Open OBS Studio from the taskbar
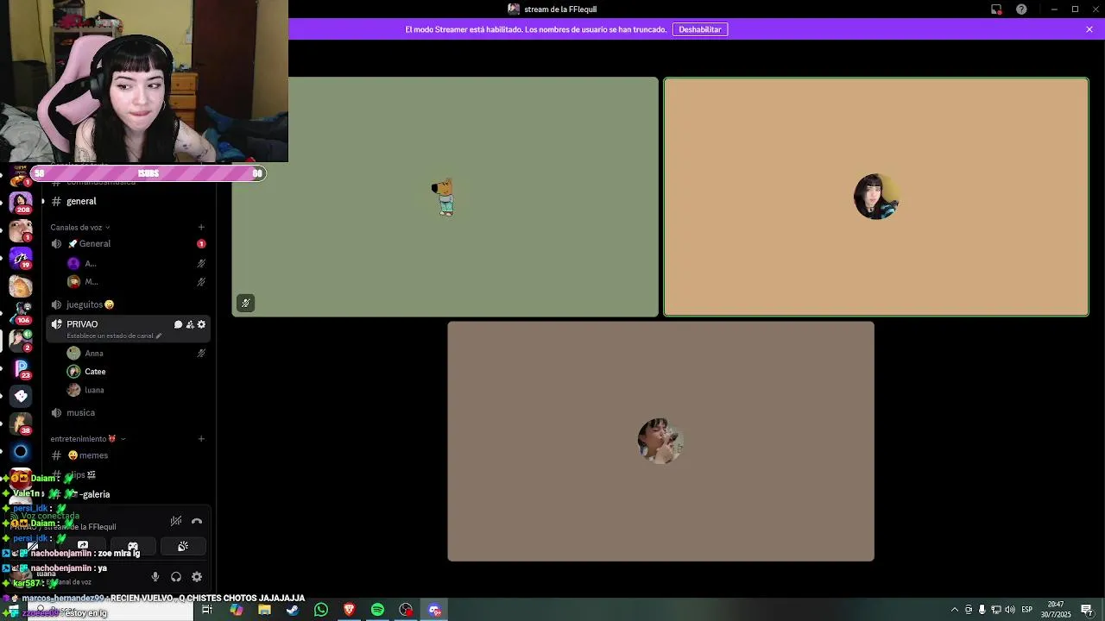1105x621 pixels. point(407,610)
